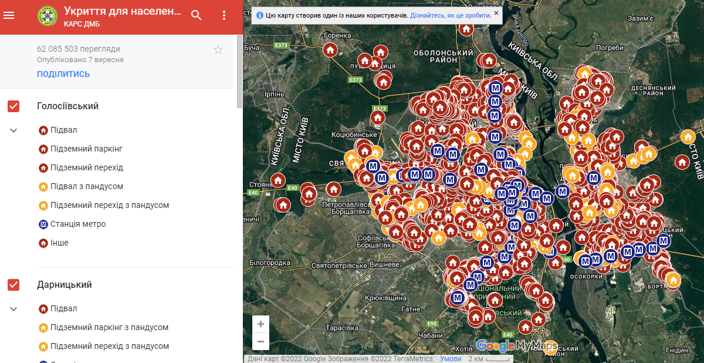This screenshot has width=704, height=363.
Task: Select Підземний перехід з пандусом under Голосіївський
Action: coord(104,205)
